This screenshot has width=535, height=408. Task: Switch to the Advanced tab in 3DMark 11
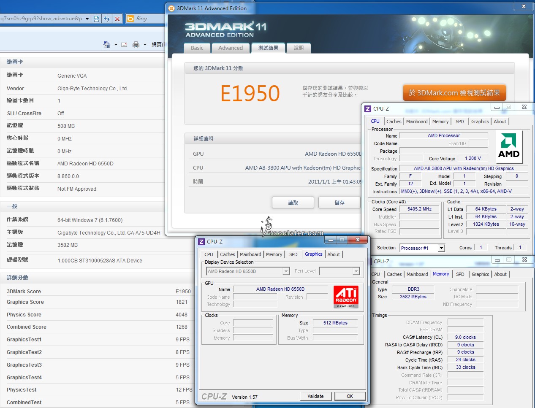(231, 48)
